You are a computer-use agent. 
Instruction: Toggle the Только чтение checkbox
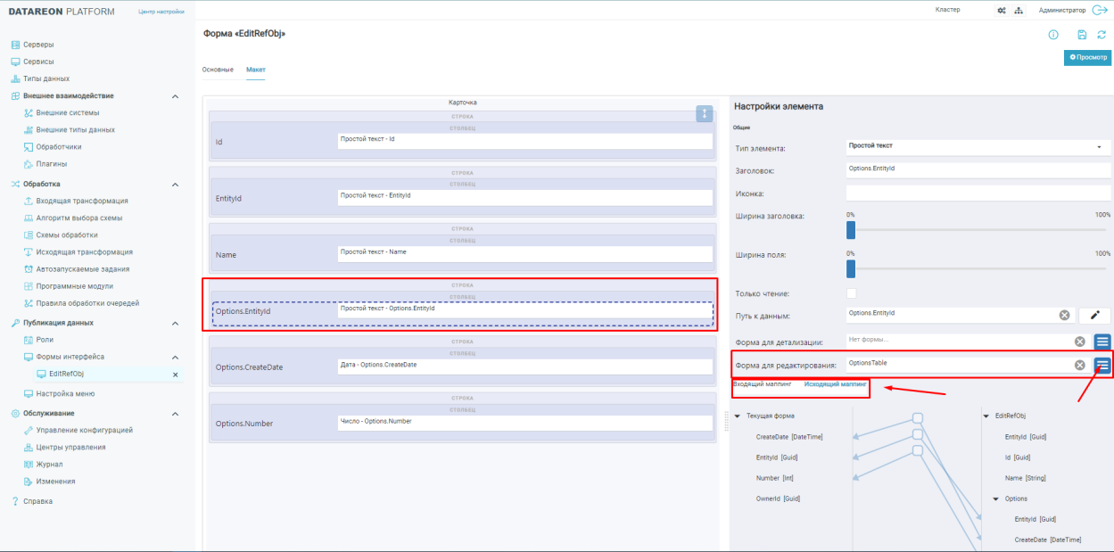click(x=851, y=293)
